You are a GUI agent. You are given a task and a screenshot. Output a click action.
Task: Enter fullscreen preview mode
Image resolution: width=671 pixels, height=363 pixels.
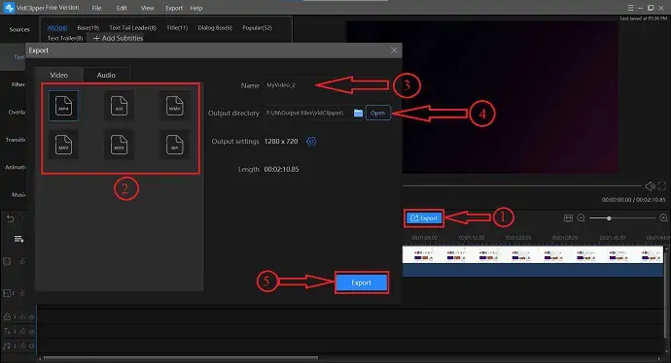coord(662,185)
